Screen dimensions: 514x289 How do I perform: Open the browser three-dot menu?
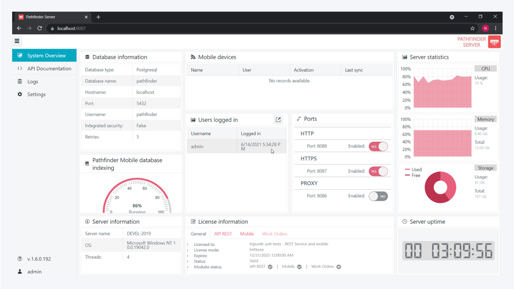(x=495, y=28)
